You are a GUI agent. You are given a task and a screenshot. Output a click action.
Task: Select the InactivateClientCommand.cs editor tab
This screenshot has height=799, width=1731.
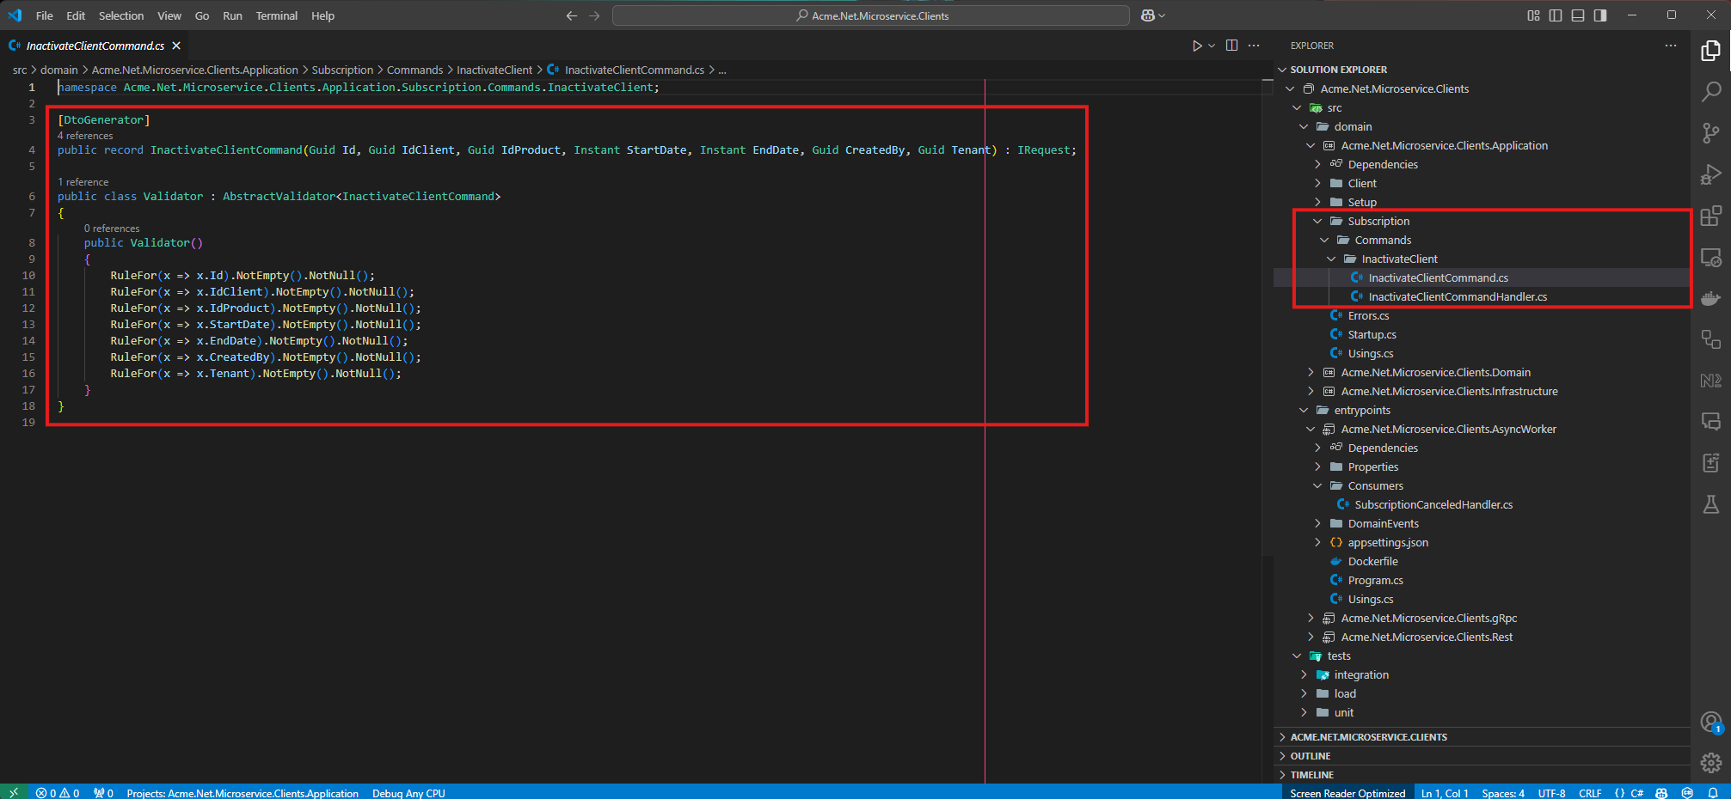[95, 46]
